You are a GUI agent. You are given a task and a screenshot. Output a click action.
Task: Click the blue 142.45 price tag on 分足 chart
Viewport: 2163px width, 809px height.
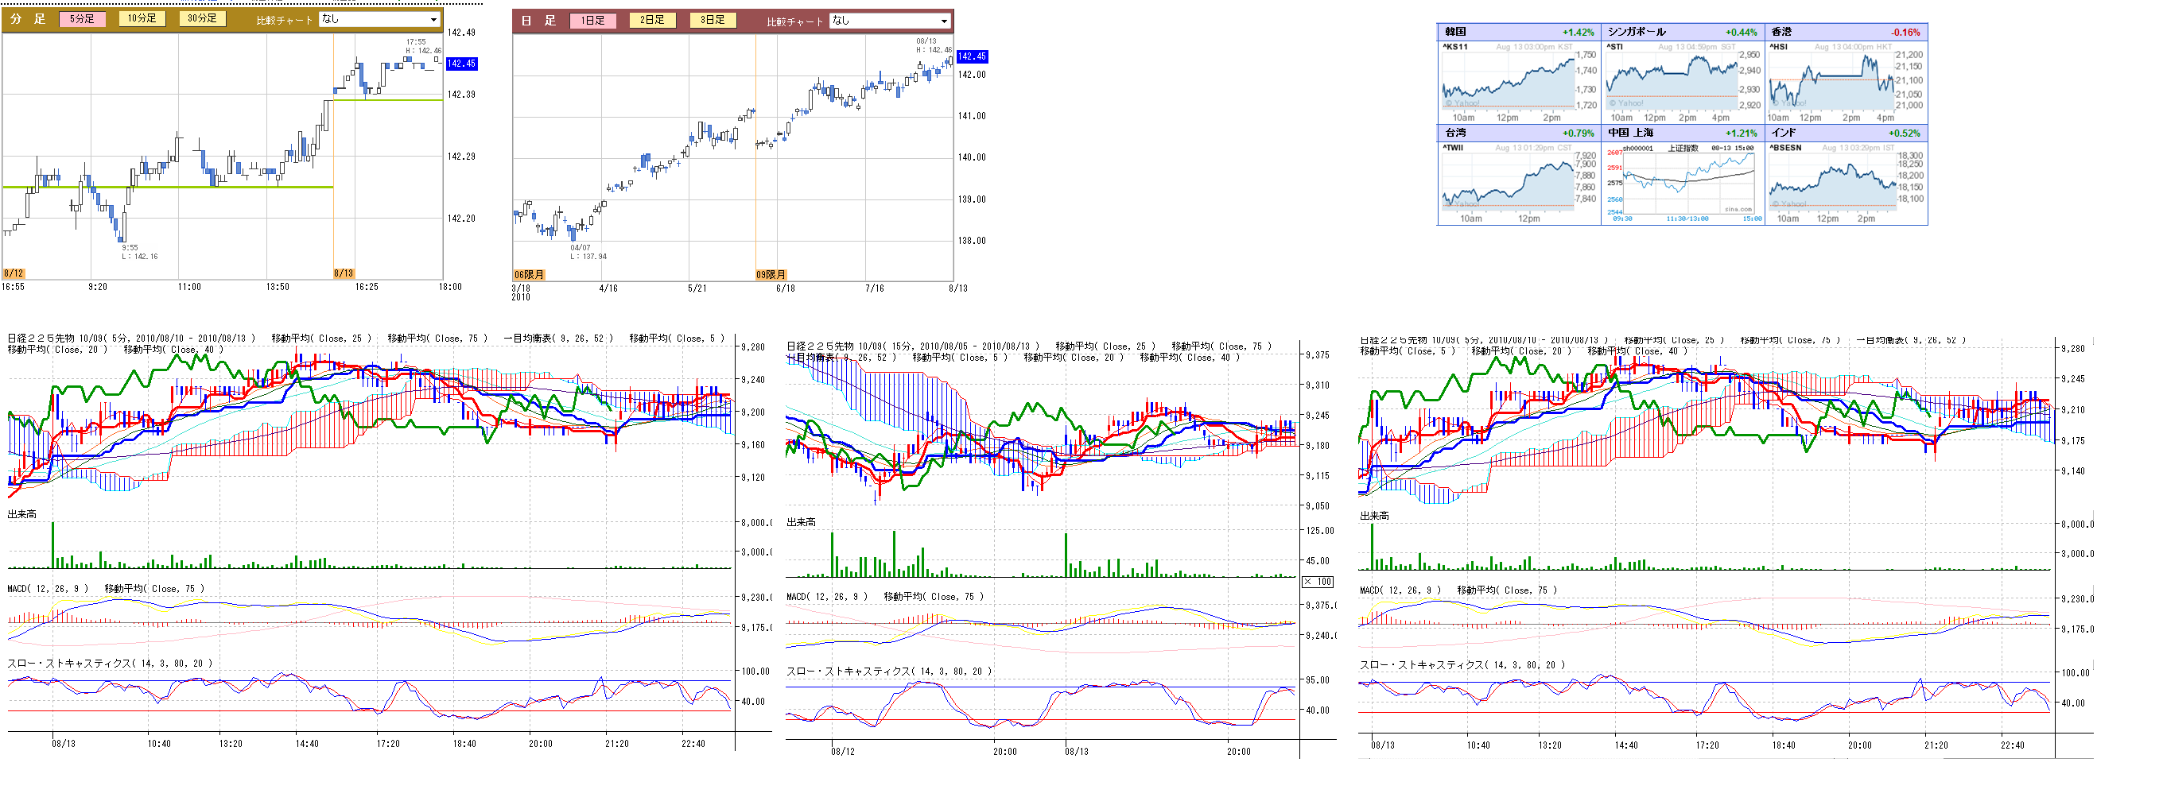(461, 64)
